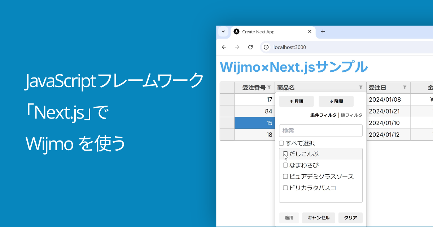Click inside the 検索 search field
433x227 pixels.
pyautogui.click(x=320, y=130)
